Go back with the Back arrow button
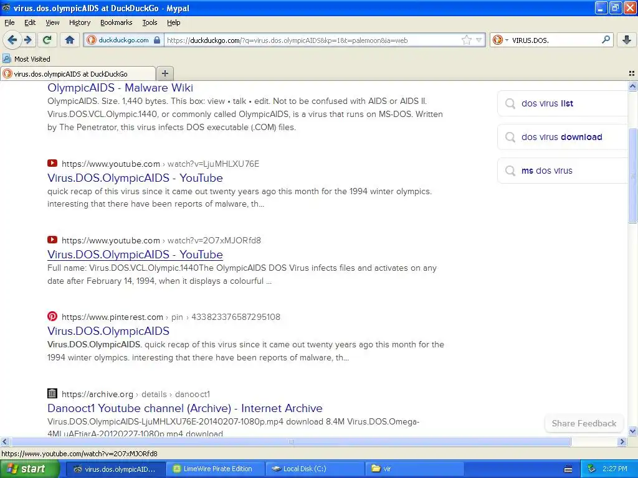This screenshot has width=638, height=478. pyautogui.click(x=12, y=40)
